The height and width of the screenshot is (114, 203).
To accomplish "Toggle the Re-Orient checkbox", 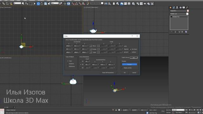I will click(130, 49).
